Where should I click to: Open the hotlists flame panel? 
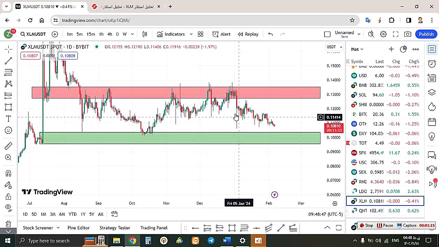tap(432, 107)
